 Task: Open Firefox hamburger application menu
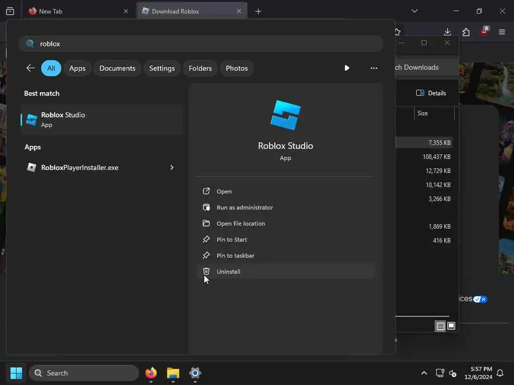502,32
